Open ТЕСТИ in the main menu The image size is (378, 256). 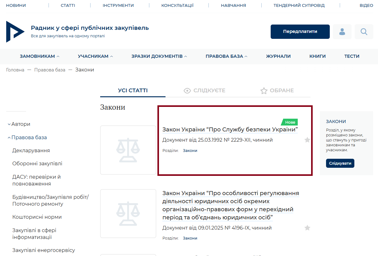pyautogui.click(x=352, y=56)
